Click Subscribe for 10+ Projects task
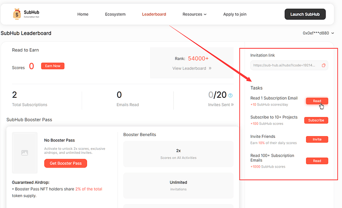 [316, 120]
